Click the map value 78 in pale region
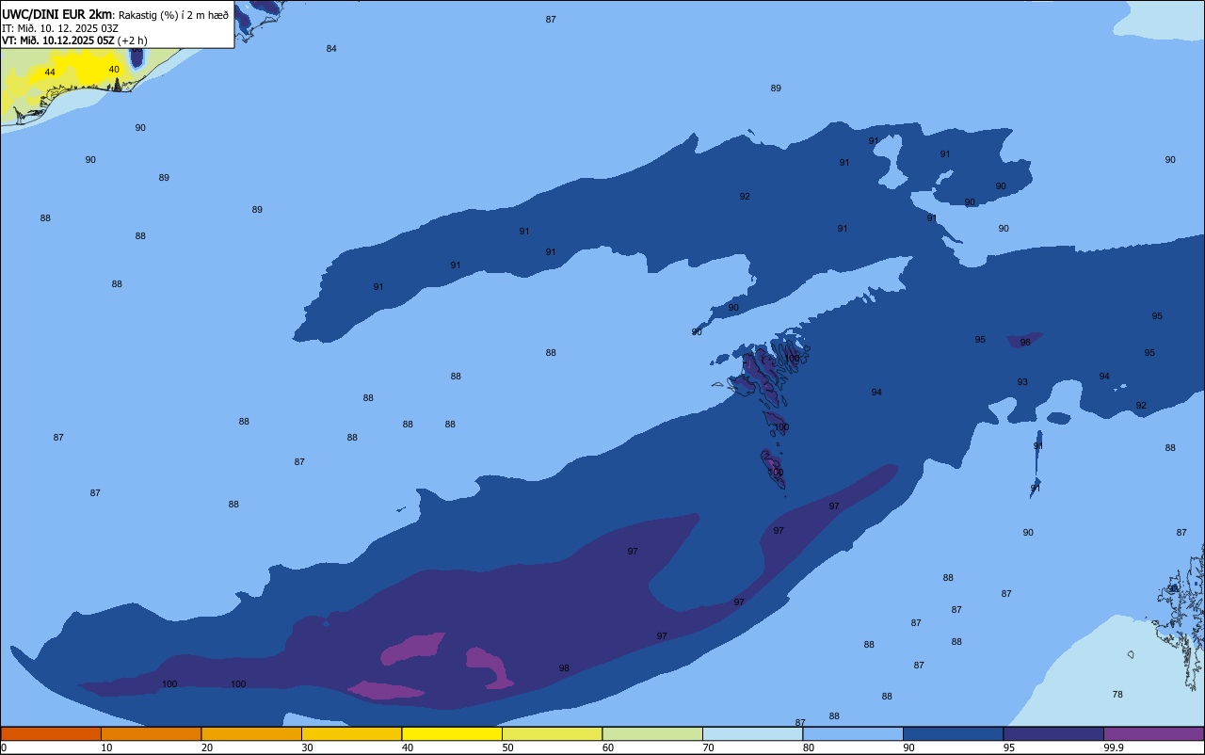This screenshot has width=1205, height=755. pos(1117,695)
